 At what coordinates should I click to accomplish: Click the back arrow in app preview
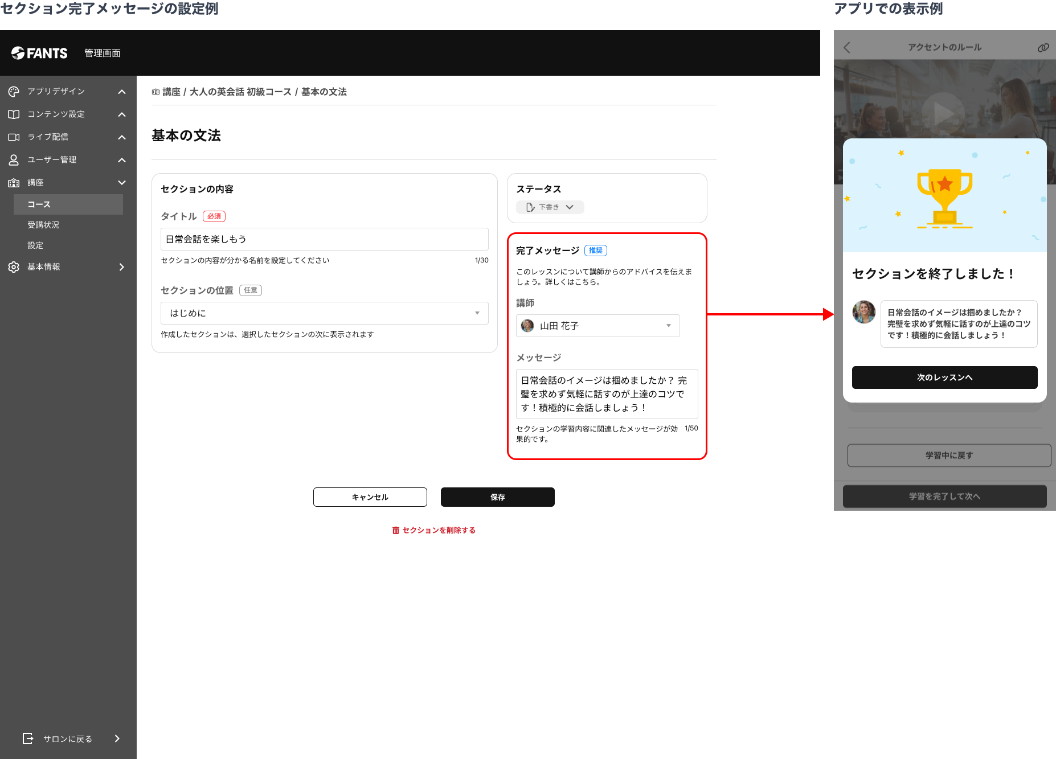click(x=847, y=47)
